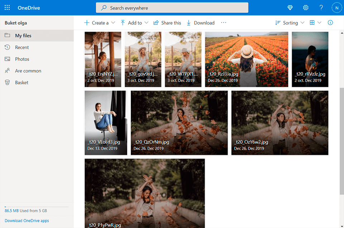
Task: Select My files in sidebar
Action: click(x=37, y=35)
